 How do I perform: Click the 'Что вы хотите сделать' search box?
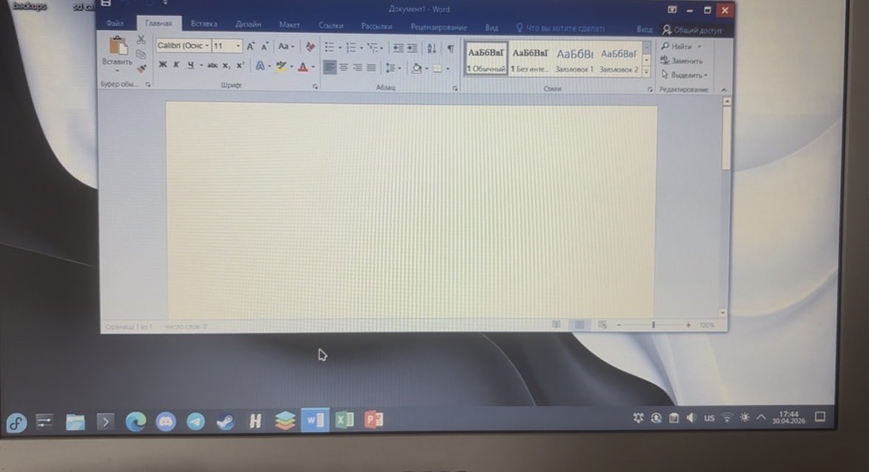point(560,28)
